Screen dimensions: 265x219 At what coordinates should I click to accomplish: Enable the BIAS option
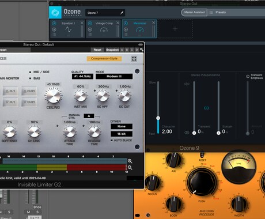click(30, 78)
